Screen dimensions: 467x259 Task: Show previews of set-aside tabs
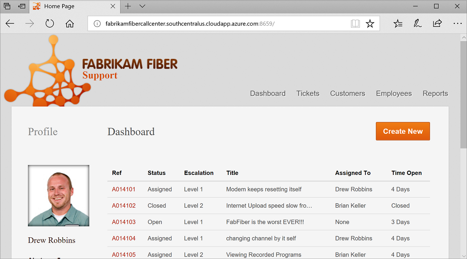coord(7,6)
